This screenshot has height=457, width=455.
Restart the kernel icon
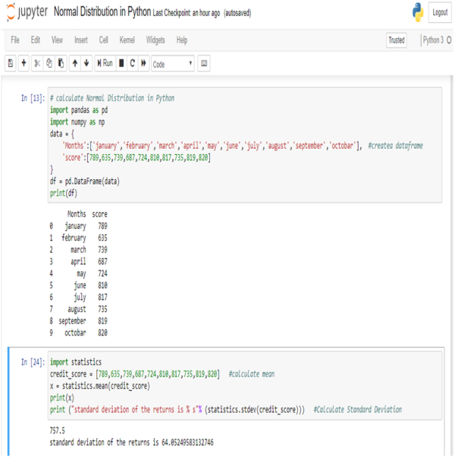click(133, 65)
